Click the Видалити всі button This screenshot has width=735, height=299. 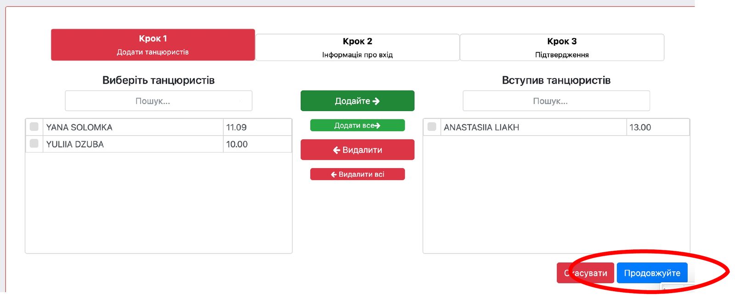357,174
